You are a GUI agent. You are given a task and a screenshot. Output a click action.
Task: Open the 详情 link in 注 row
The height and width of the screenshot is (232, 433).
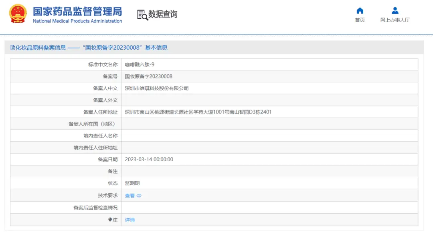130,220
